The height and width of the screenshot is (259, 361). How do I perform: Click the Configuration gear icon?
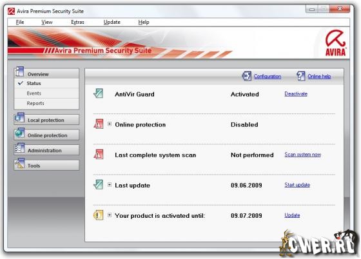pos(246,76)
